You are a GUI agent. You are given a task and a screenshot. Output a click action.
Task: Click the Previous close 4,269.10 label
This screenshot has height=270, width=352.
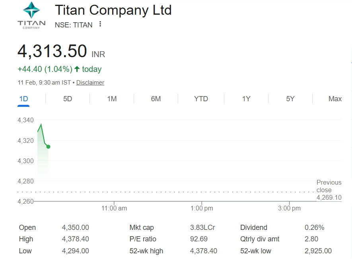pos(329,190)
